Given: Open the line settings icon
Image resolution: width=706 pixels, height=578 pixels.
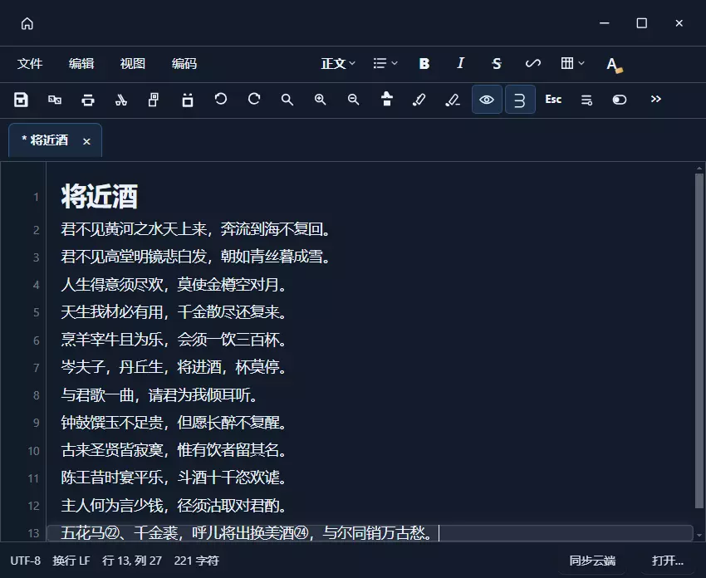Looking at the screenshot, I should 586,100.
